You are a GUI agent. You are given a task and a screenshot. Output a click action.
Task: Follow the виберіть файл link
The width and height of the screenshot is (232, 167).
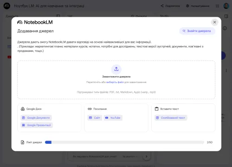click(115, 82)
